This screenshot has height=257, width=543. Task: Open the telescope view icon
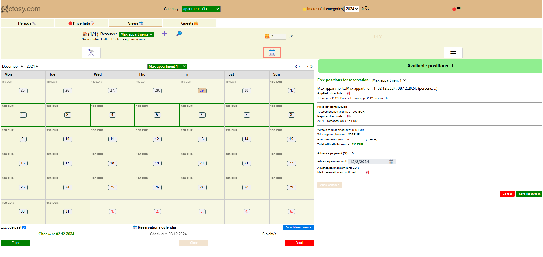pos(91,52)
